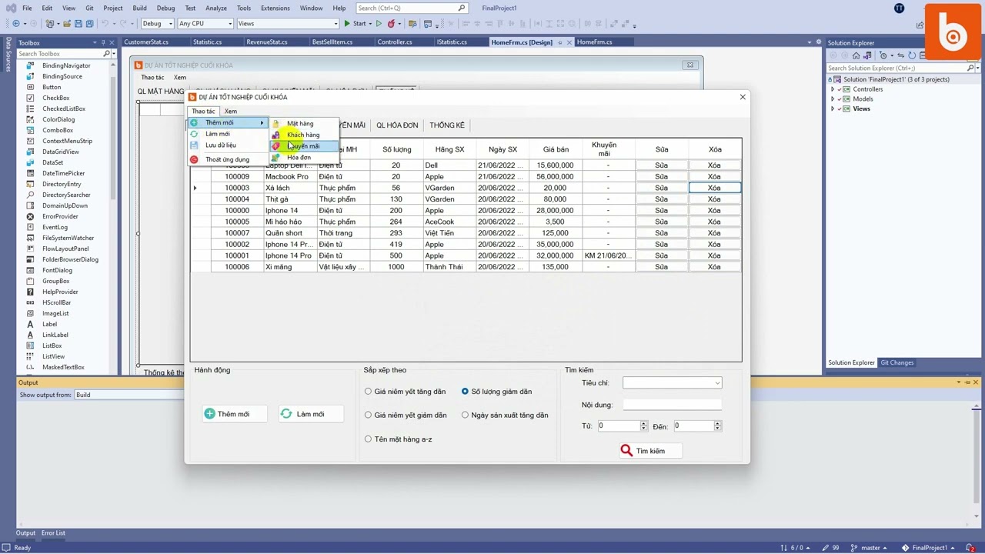The image size is (985, 554).
Task: Choose Thoát ứng dụng menu entry
Action: 227,159
